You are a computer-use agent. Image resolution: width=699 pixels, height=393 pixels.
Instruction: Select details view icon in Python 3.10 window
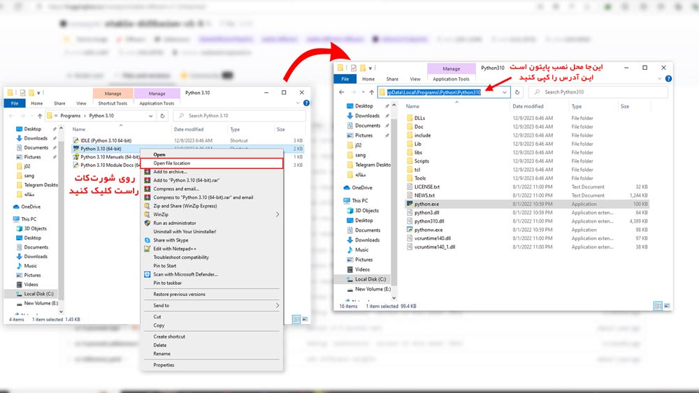[x=296, y=319]
